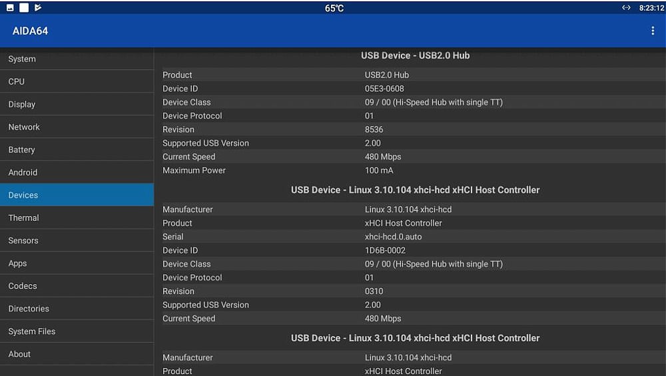
Task: Open the Apps list
Action: pos(77,264)
